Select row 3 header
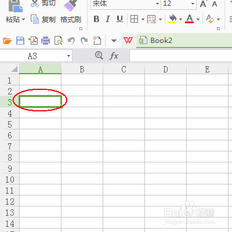 pyautogui.click(x=10, y=102)
